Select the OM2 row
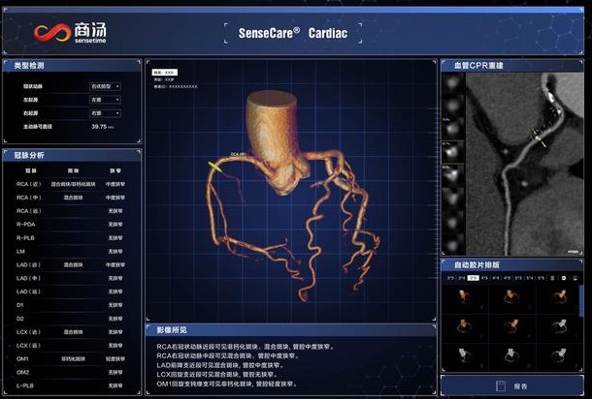The image size is (592, 399). (x=72, y=372)
